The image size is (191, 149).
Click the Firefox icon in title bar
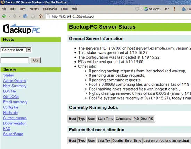point(3,2)
